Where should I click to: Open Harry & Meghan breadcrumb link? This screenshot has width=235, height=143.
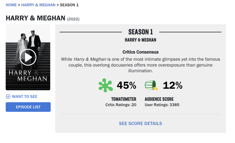click(38, 5)
